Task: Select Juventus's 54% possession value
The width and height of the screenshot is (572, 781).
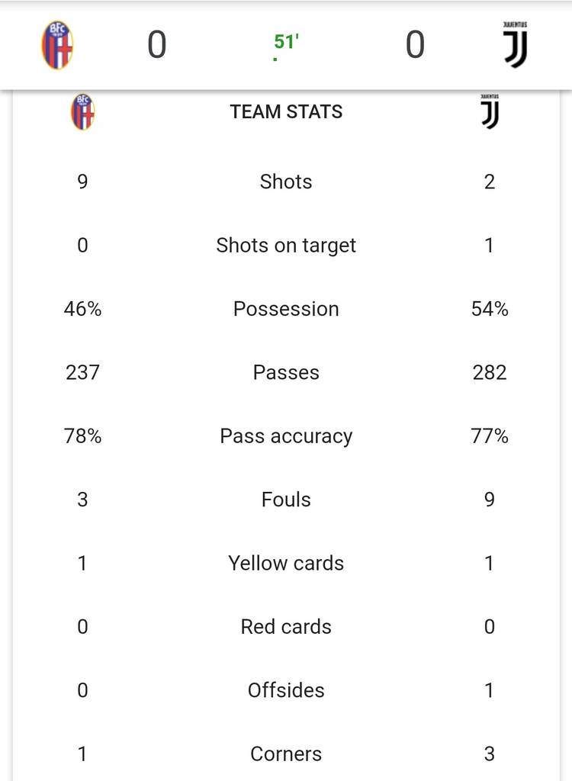Action: [490, 309]
